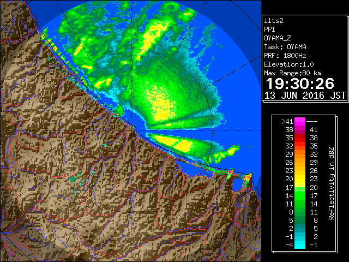Pick the bright magenta >41 dBZ swatch
The width and height of the screenshot is (349, 262).
300,121
